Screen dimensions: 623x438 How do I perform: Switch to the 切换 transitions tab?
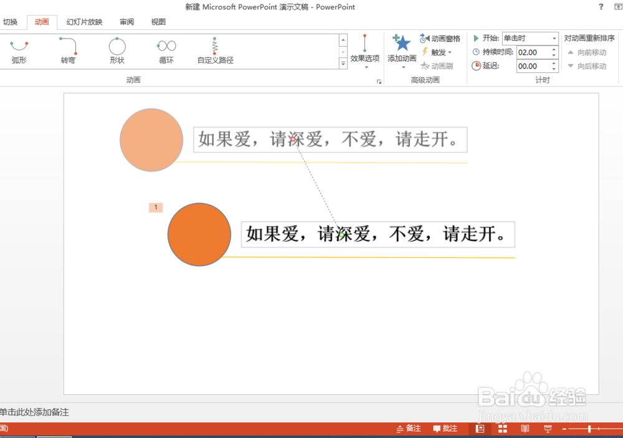[10, 22]
